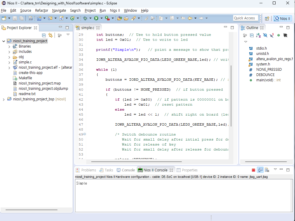Screen dimensions: 295x221
Task: Collapse all in the Outline view
Action: pos(252,35)
